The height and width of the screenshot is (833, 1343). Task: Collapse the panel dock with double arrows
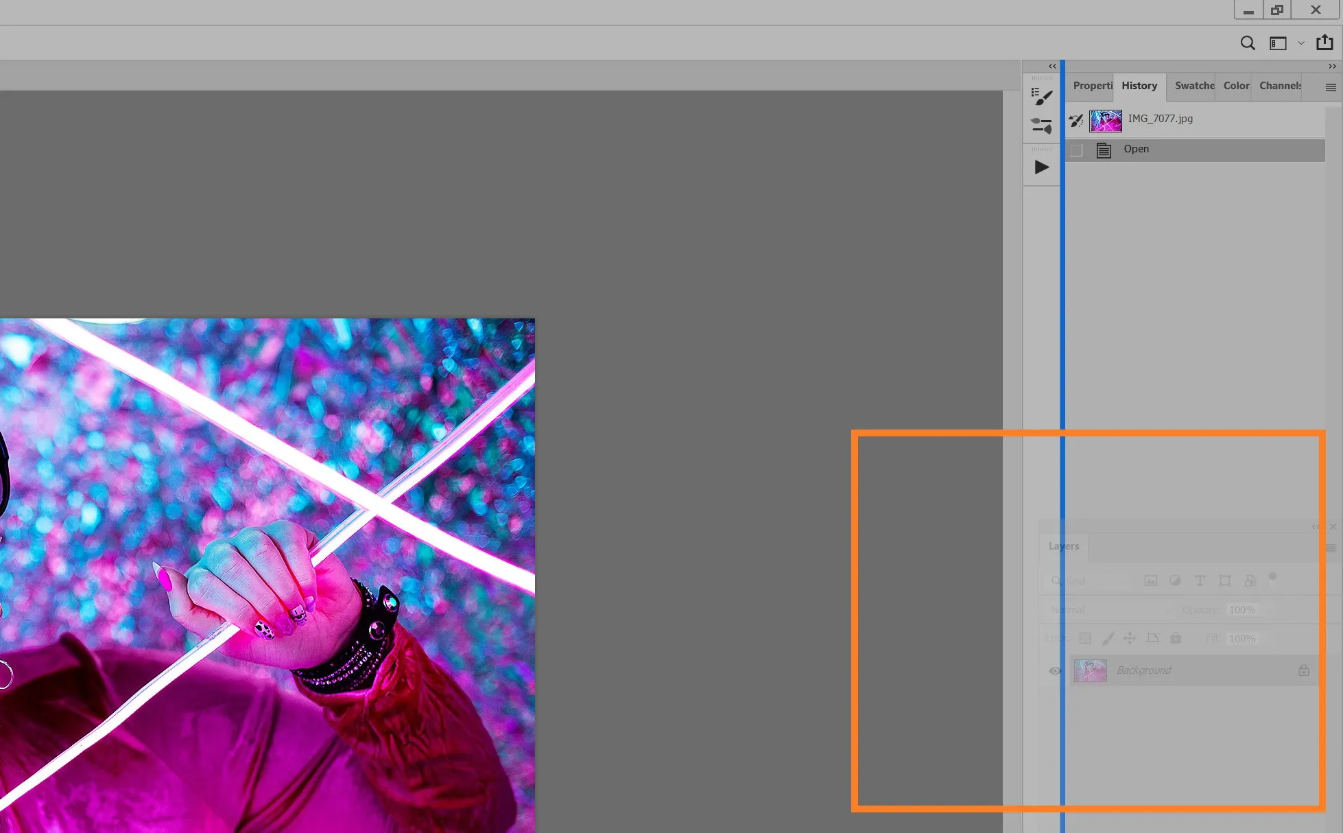(x=1332, y=67)
